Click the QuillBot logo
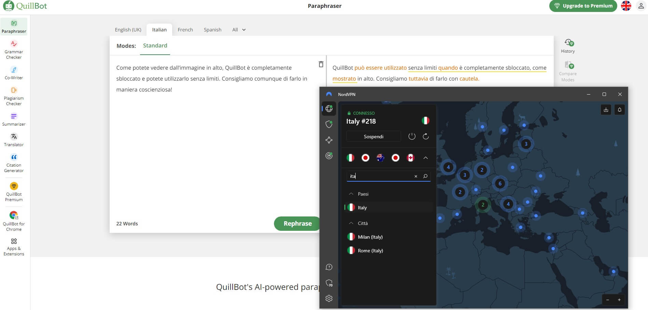 25,6
